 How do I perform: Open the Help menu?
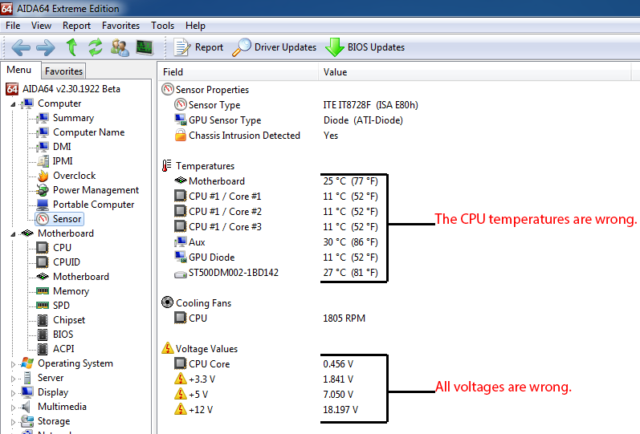195,26
